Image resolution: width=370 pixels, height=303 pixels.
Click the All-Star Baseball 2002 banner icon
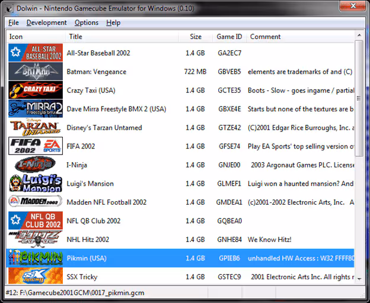[36, 53]
